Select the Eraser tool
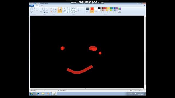The width and height of the screenshot is (175, 98). point(51,11)
